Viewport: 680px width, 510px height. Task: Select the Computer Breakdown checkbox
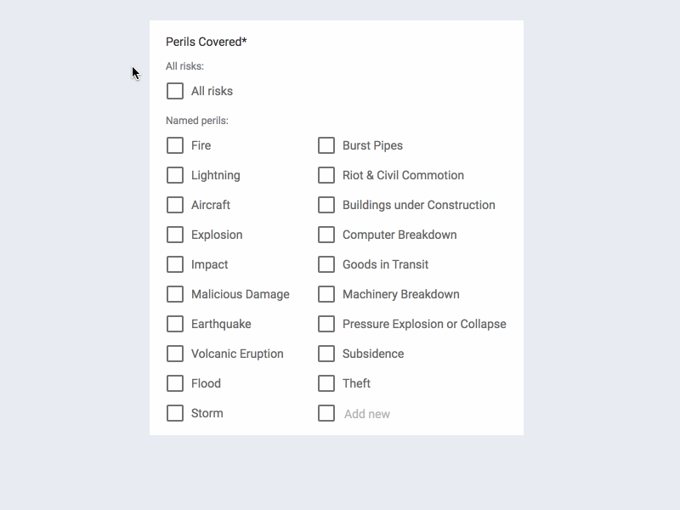pos(326,235)
